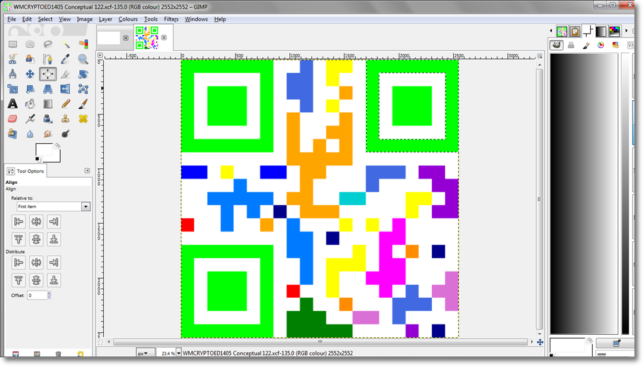
Task: Open the Filters menu
Action: (x=171, y=19)
